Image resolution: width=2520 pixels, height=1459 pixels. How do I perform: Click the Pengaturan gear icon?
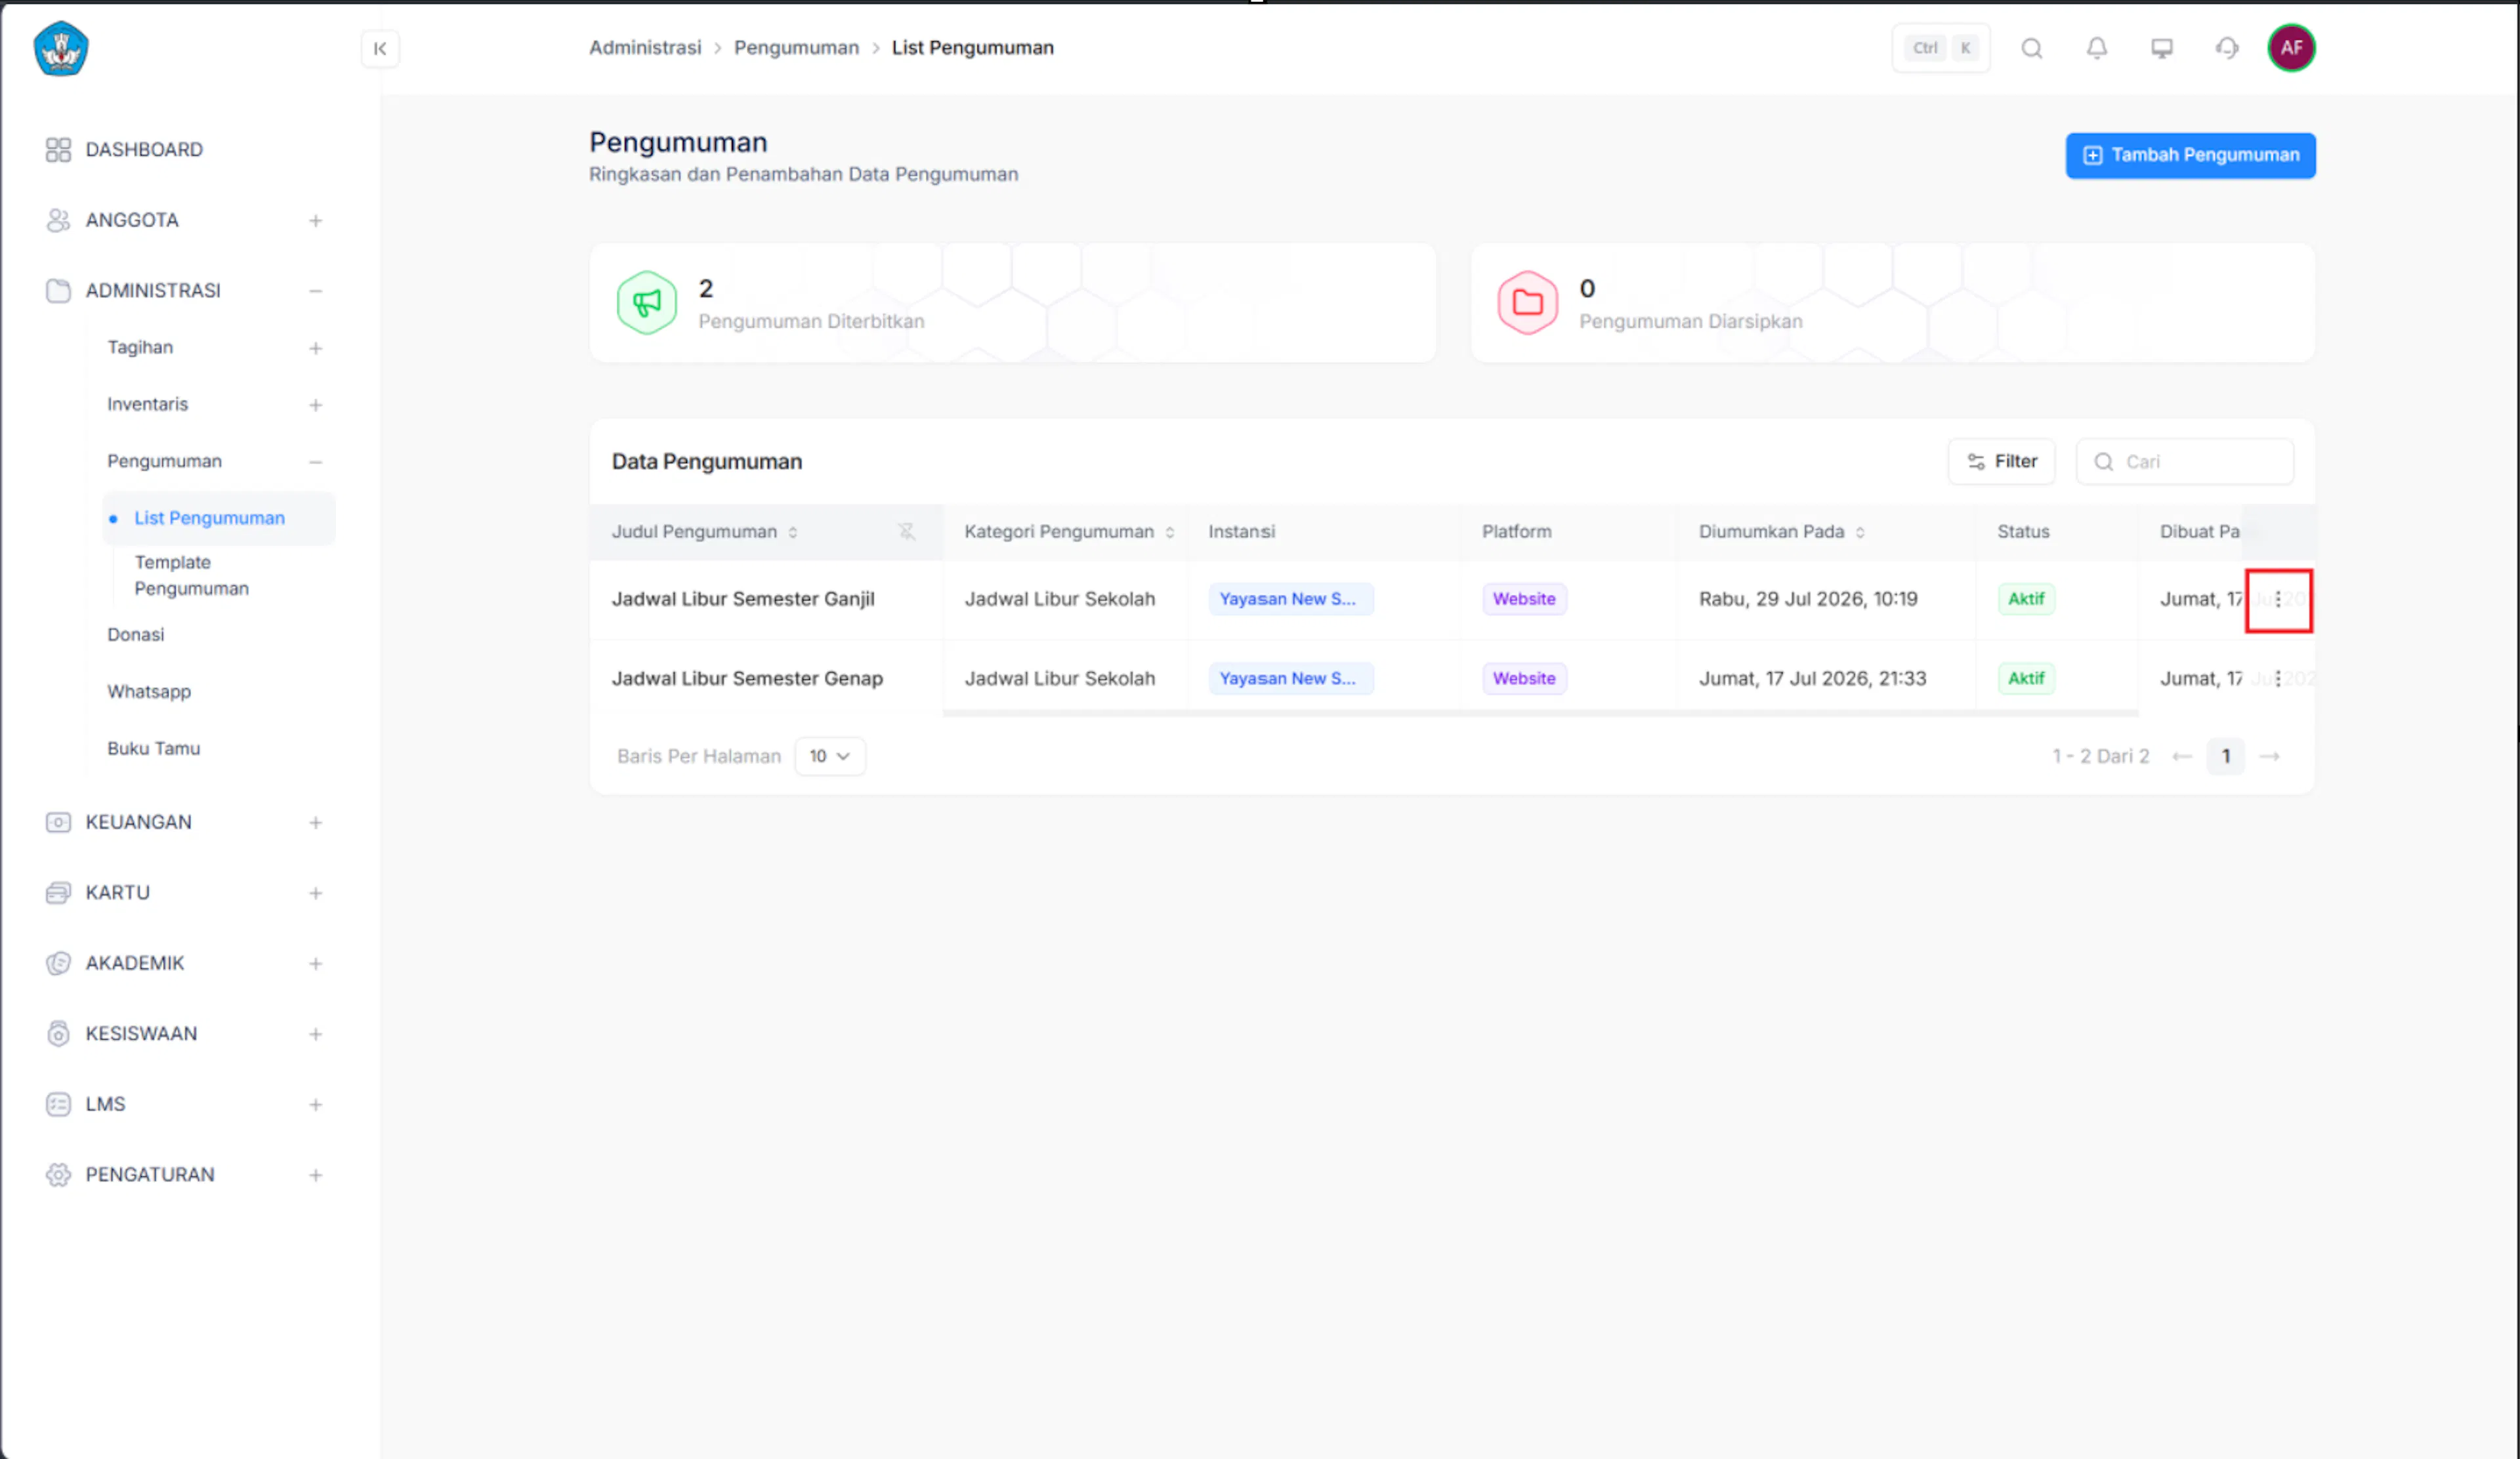pos(58,1174)
